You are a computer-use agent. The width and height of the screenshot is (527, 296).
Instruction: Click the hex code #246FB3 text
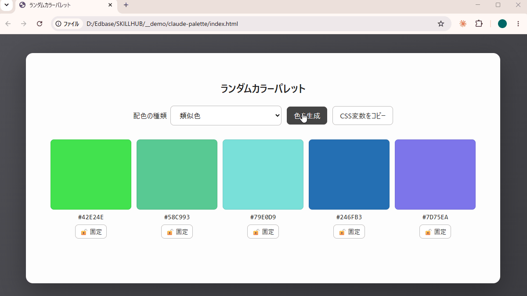pyautogui.click(x=349, y=217)
